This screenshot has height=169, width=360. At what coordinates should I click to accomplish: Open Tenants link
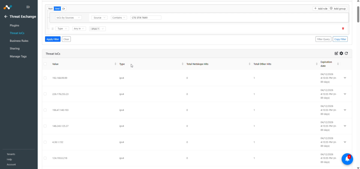(x=11, y=154)
